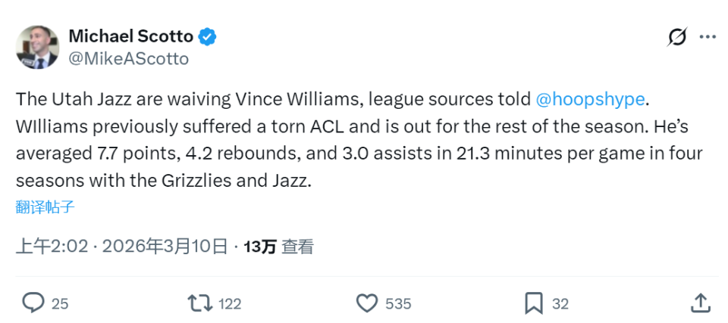Click the reply speech bubble icon

33,303
